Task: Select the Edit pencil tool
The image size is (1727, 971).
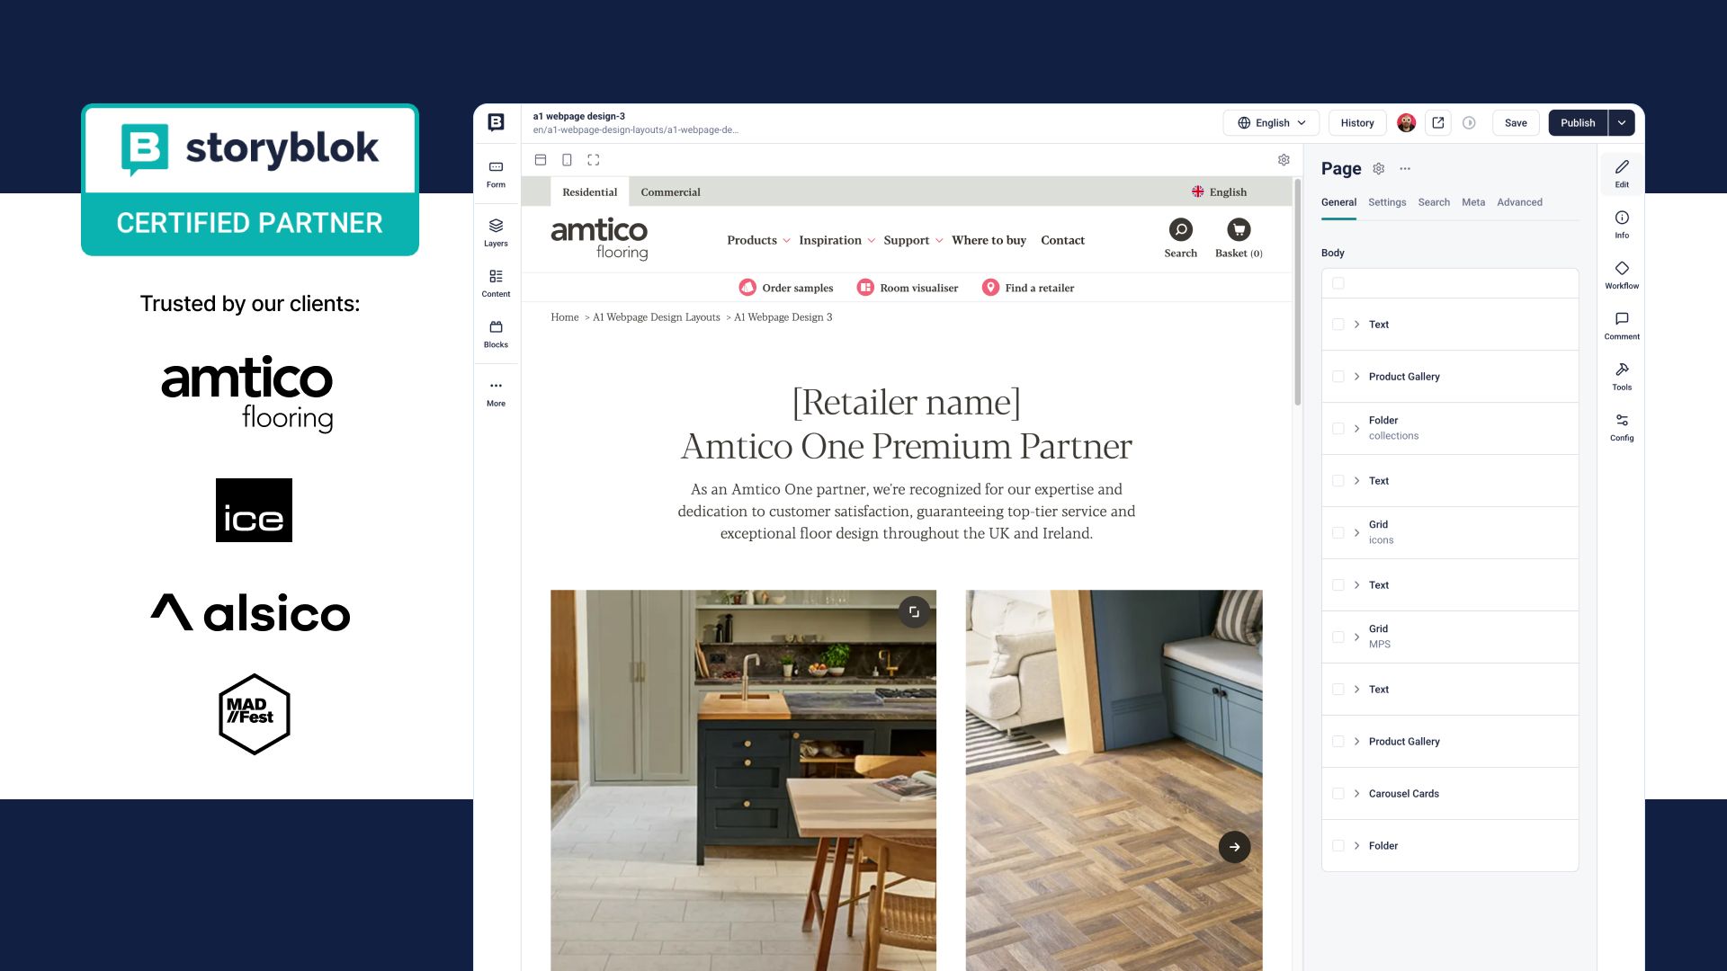Action: pyautogui.click(x=1622, y=174)
